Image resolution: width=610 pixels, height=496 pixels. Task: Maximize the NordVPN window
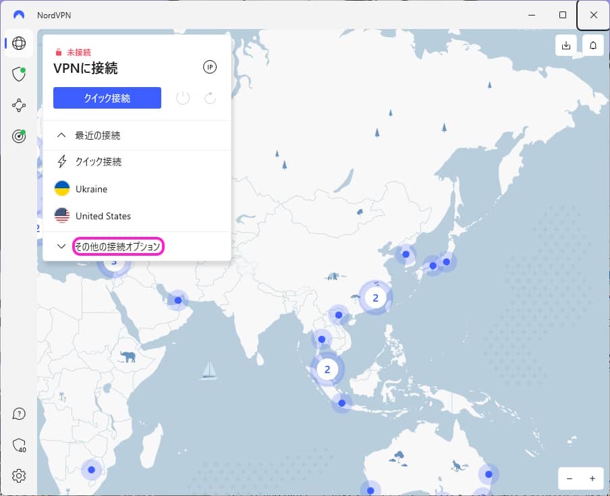[x=563, y=15]
